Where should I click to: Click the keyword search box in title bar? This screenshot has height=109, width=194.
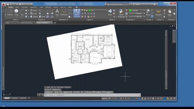pyautogui.click(x=118, y=4)
